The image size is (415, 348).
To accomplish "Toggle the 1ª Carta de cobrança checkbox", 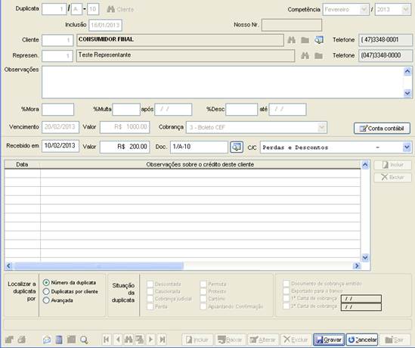I will tap(286, 298).
